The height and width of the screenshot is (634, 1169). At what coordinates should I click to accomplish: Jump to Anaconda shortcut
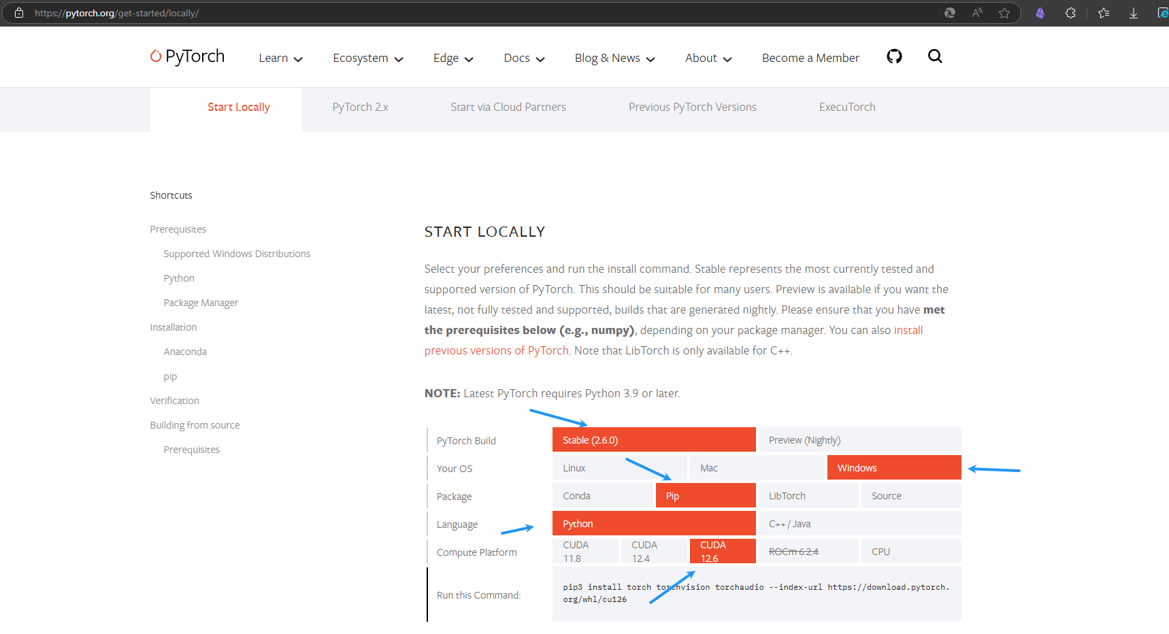pyautogui.click(x=185, y=352)
